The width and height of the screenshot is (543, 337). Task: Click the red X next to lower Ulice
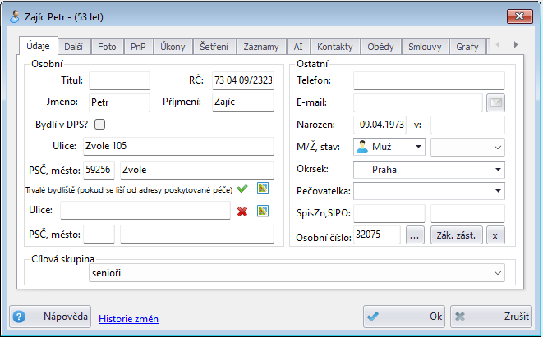[242, 212]
